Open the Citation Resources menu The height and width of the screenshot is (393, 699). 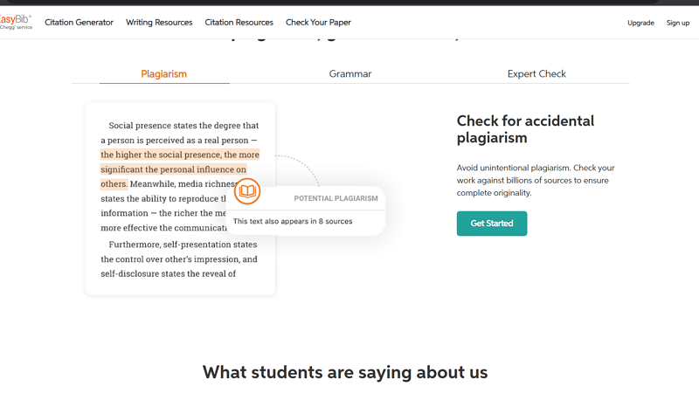tap(239, 23)
